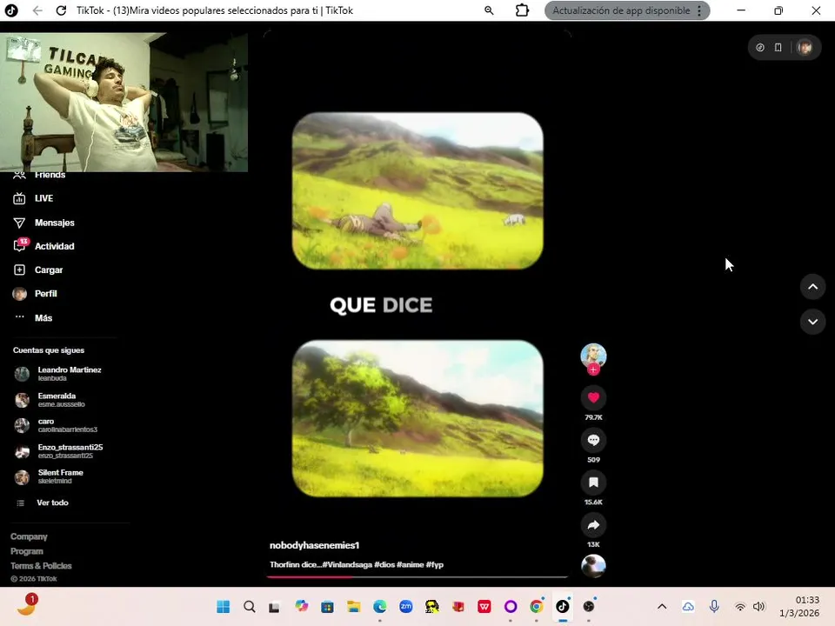Click the #fyp hashtag
Screen dimensions: 835x626
435,565
